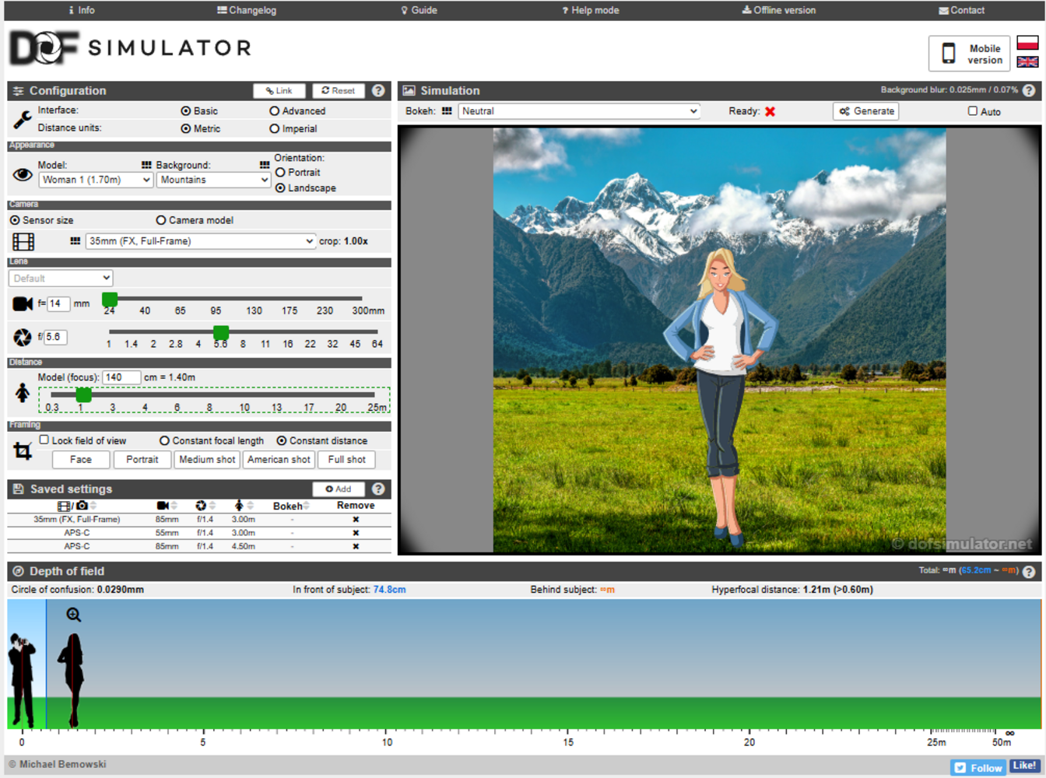Image resolution: width=1046 pixels, height=778 pixels.
Task: Click the Polish flag language icon
Action: (1027, 44)
